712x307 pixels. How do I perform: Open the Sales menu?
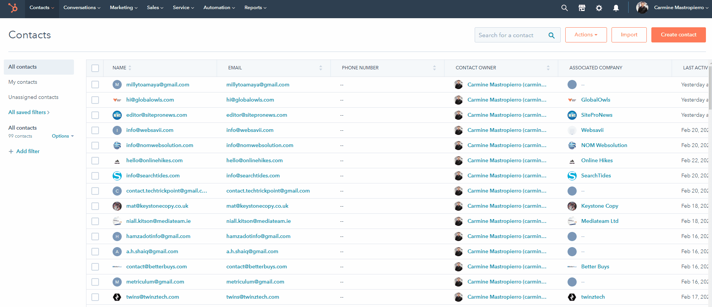[x=155, y=8]
